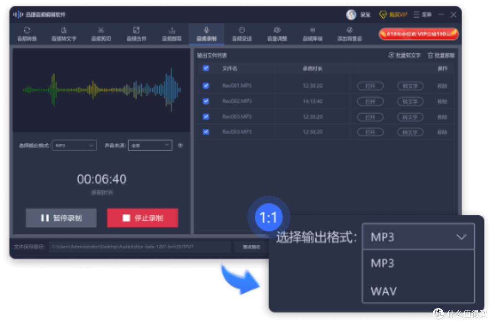
Task: Select the 音频录制 microphone tab
Action: click(x=206, y=34)
